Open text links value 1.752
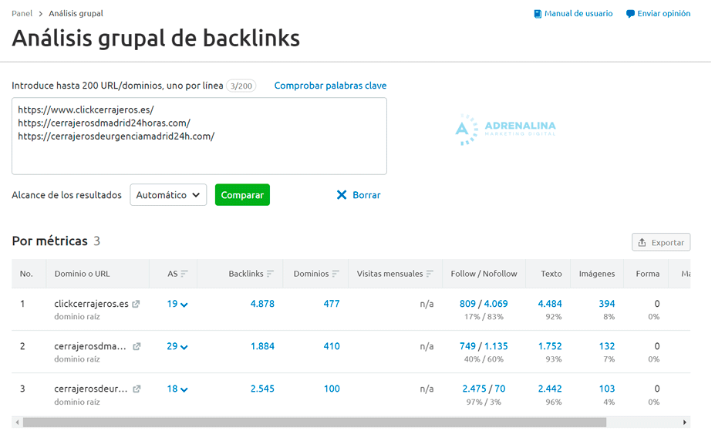 (x=550, y=346)
